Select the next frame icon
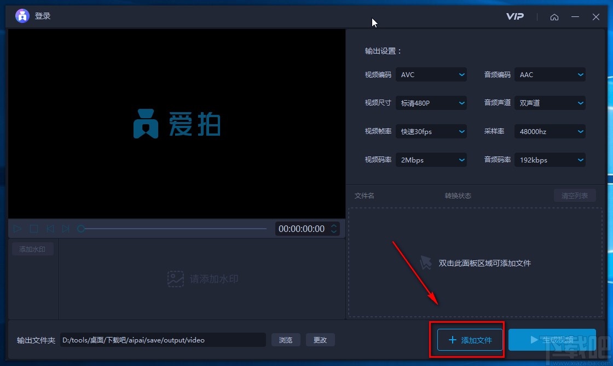Viewport: 613px width, 366px height. [x=66, y=229]
